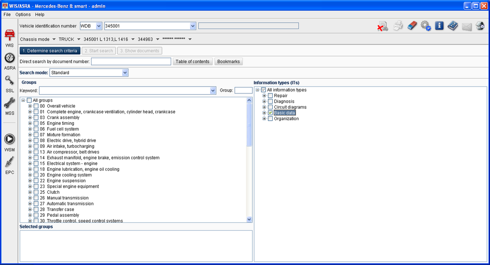Select the 09 Air intake, turbocharging row
Viewport: 490px width, 265px height.
(x=67, y=146)
